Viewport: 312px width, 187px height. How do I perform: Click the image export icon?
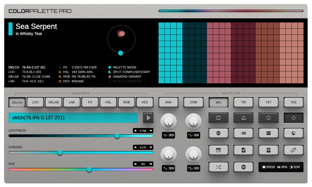(x=218, y=150)
